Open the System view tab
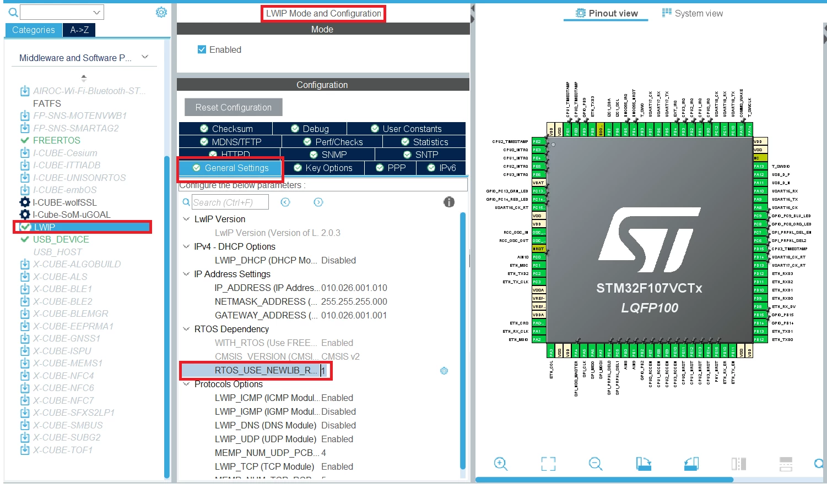827x484 pixels. [693, 13]
